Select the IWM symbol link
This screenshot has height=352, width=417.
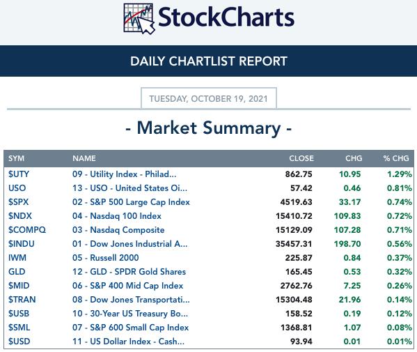(x=17, y=258)
